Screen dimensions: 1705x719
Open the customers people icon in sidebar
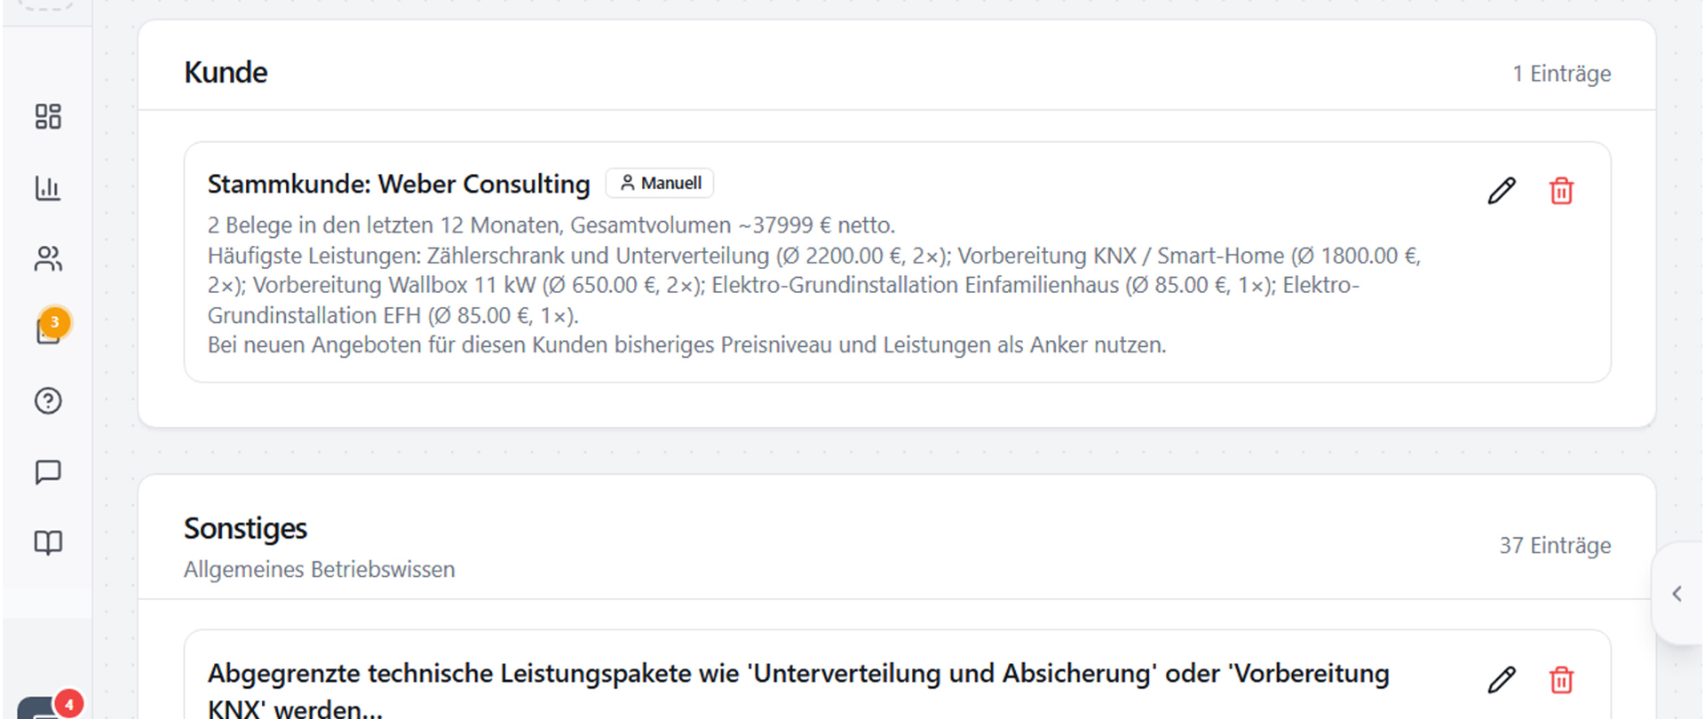(48, 258)
